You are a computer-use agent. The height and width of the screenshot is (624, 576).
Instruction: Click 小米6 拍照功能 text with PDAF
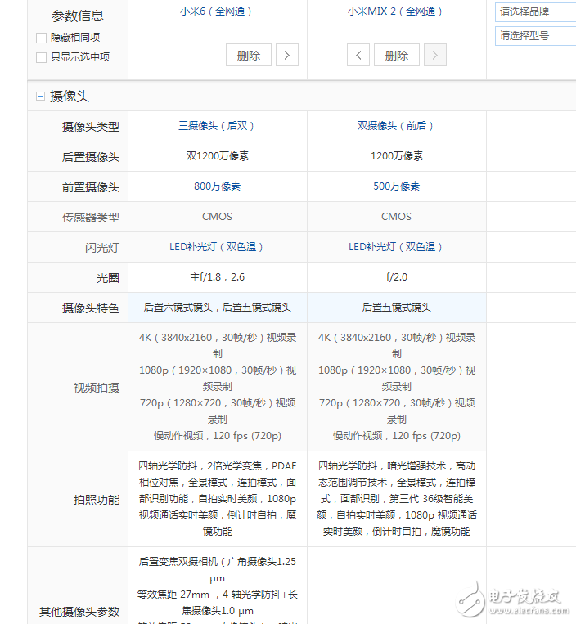click(218, 499)
